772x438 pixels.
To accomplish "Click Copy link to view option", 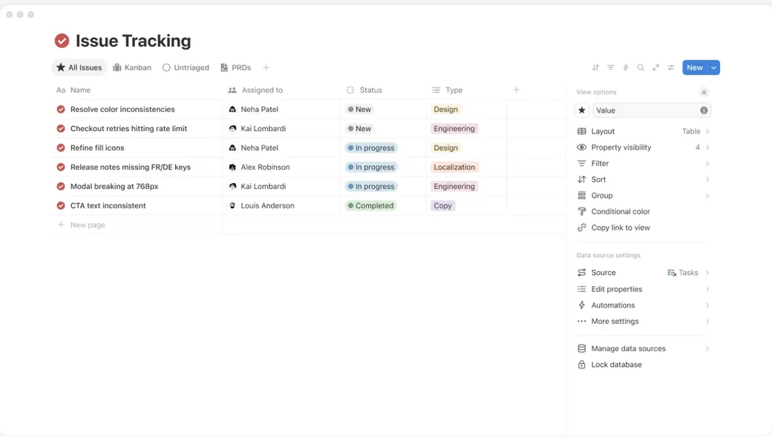I will 643,228.
